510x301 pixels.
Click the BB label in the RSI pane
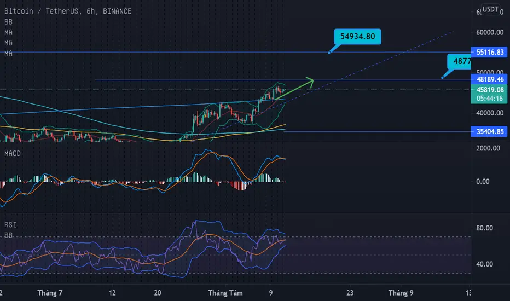point(8,235)
